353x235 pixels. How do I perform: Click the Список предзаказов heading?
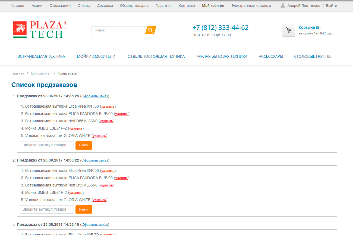44,85
